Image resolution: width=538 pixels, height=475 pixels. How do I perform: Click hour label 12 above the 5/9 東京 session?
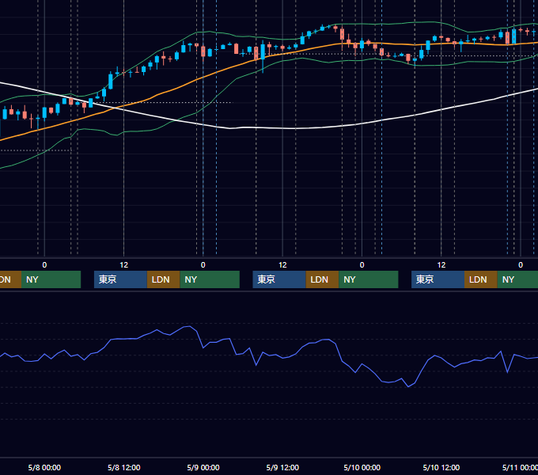[282, 265]
